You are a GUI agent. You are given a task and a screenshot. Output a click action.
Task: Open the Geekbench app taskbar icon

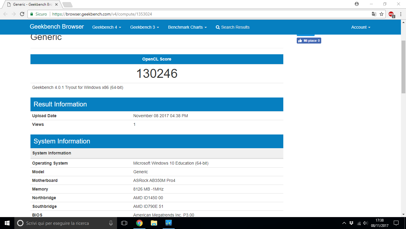point(168,223)
